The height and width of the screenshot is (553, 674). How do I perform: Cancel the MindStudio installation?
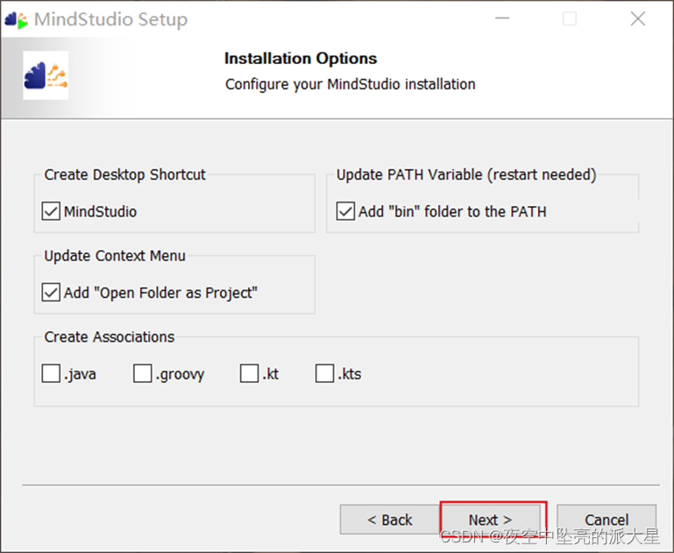(607, 520)
